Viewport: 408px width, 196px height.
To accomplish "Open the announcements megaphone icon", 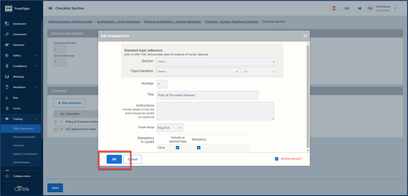I will pos(359,8).
